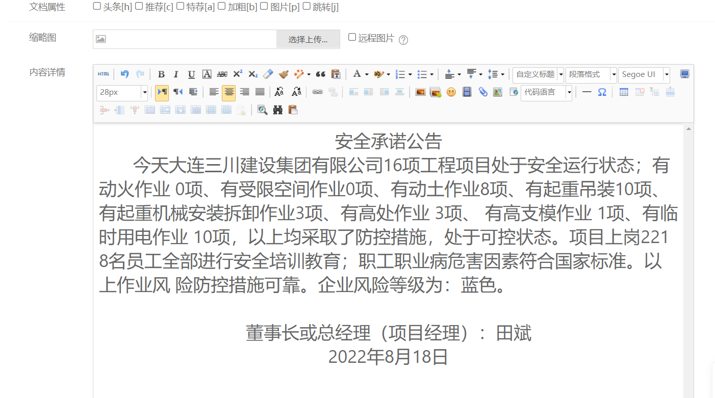Insert a table
715x398 pixels.
(624, 92)
